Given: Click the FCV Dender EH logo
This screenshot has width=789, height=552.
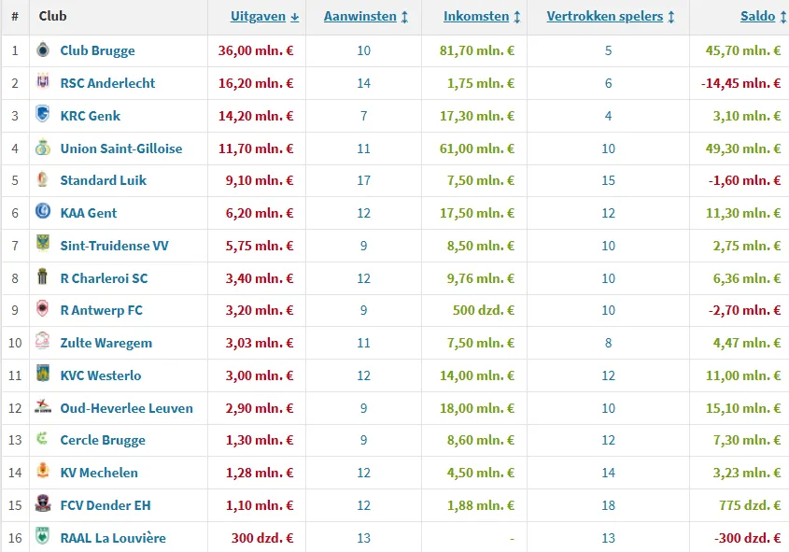Looking at the screenshot, I should [42, 504].
